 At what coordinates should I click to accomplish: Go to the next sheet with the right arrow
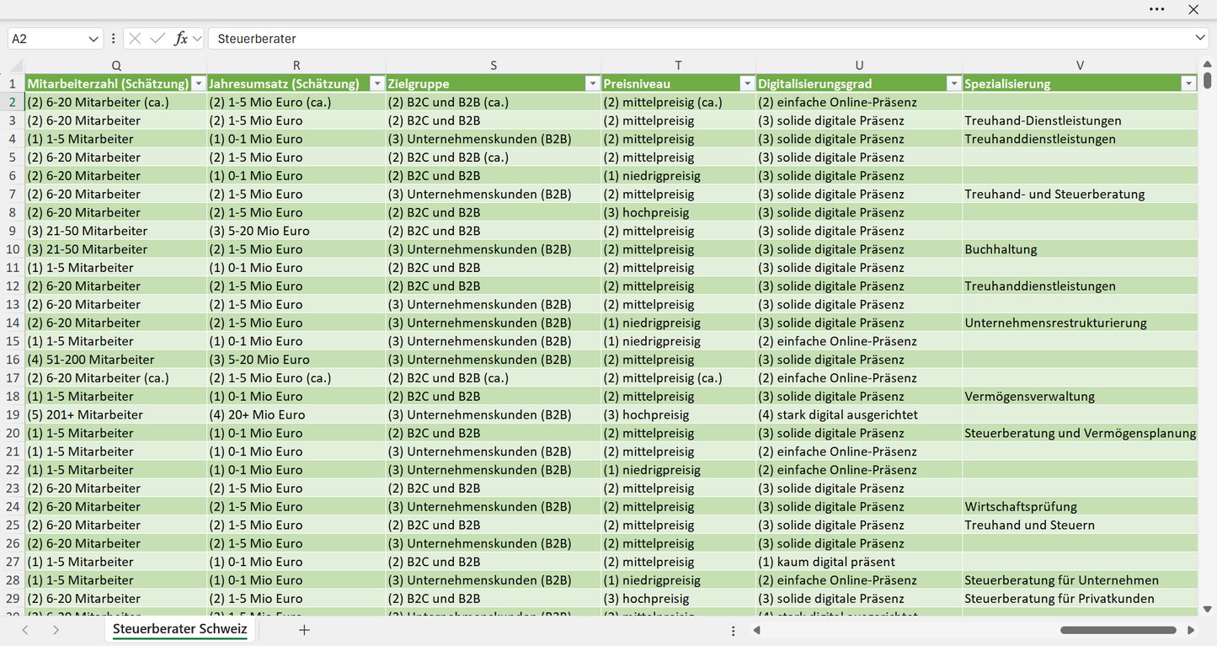pos(56,630)
